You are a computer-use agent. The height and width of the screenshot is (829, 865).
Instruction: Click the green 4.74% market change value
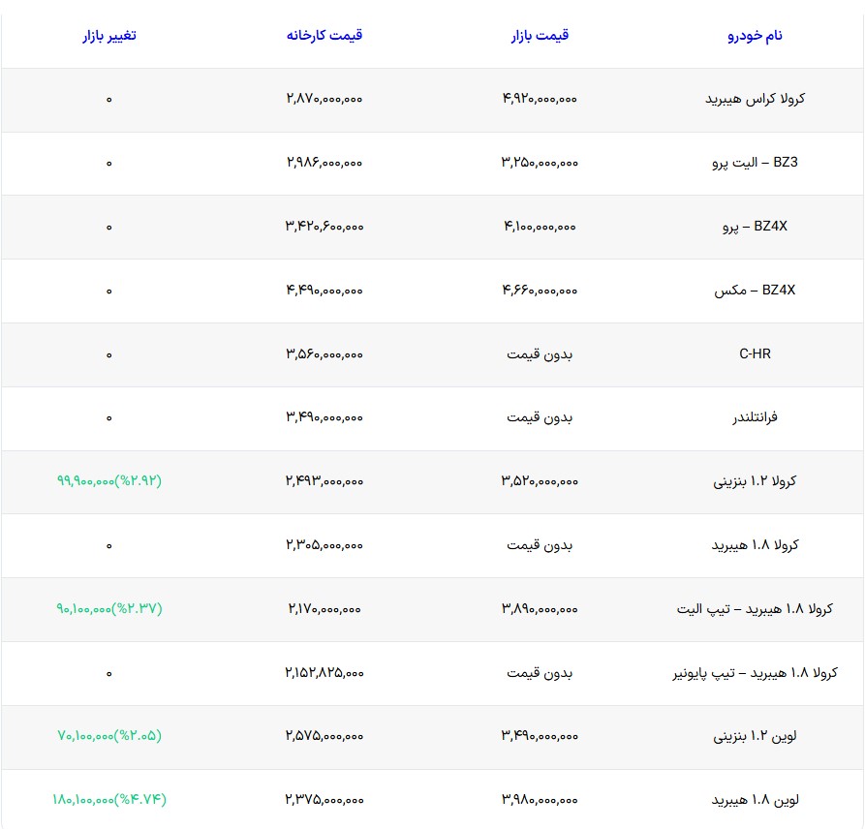[x=109, y=800]
